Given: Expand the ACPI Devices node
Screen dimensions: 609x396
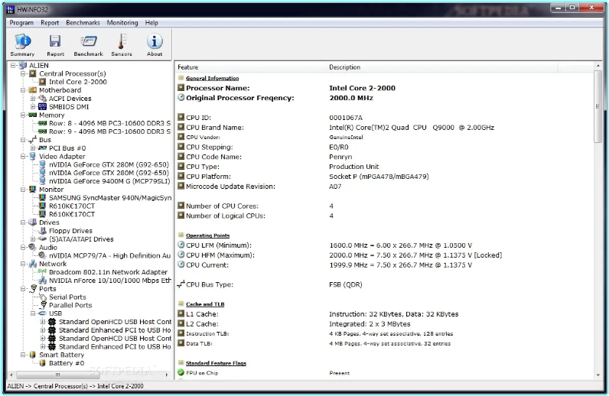Looking at the screenshot, I should pyautogui.click(x=33, y=98).
